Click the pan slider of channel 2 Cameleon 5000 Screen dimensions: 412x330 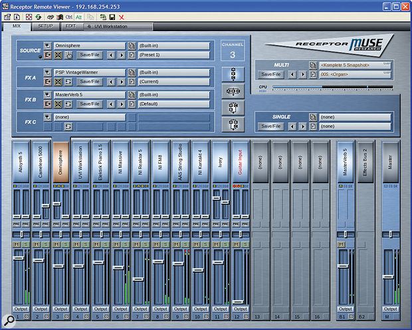pos(41,234)
